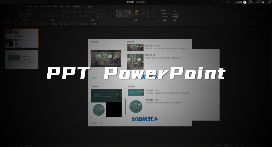Align text right in Paragraph group
This screenshot has height=147, width=272.
(81, 16)
